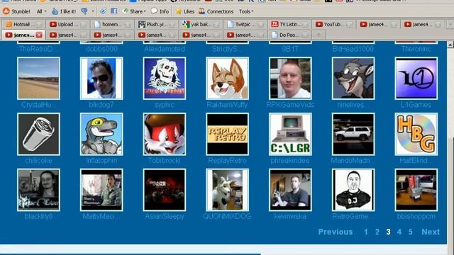Go to the Next friends page
This screenshot has width=454, height=255.
(x=431, y=232)
